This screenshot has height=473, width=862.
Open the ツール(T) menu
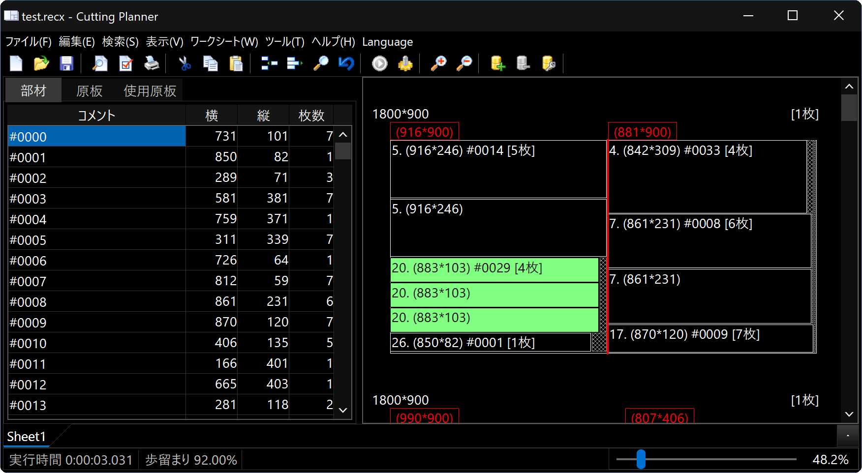pos(285,42)
